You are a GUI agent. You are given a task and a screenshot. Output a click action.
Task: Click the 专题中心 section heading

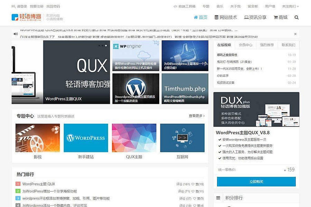coord(25,116)
